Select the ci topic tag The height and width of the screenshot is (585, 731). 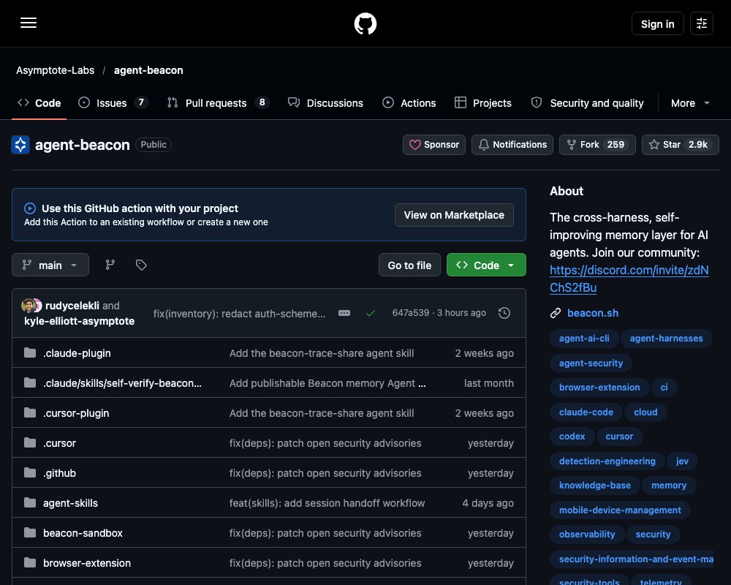pos(664,388)
